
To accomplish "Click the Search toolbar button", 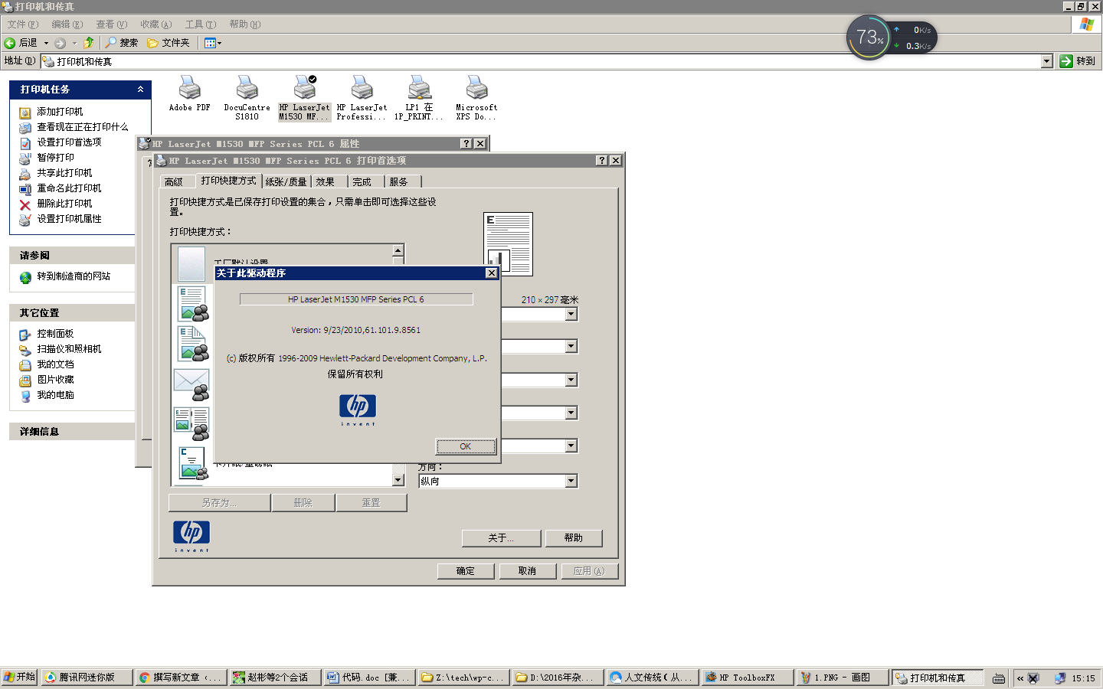I will [122, 43].
